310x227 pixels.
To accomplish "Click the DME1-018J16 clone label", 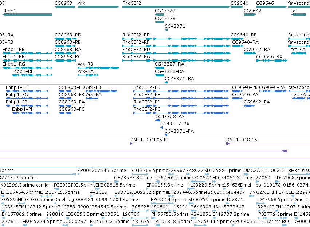I will point(242,140).
